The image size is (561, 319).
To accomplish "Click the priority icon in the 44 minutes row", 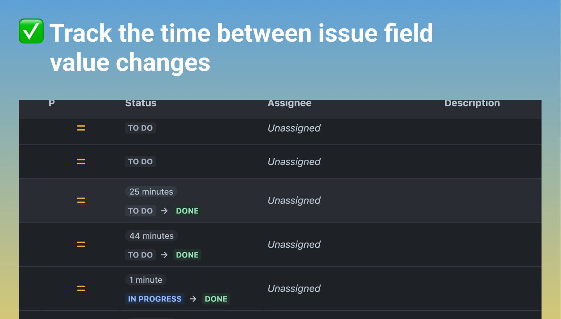I will coord(81,245).
